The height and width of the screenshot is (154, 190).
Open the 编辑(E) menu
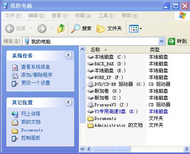[x=37, y=16]
